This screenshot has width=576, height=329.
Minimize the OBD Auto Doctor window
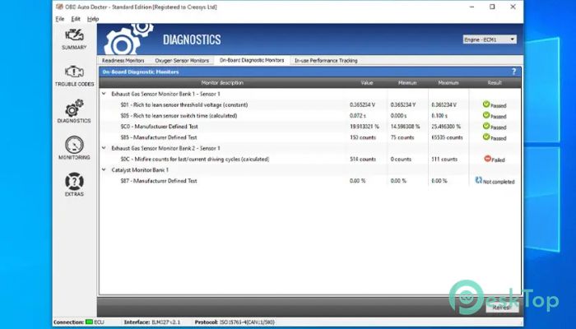(x=471, y=7)
